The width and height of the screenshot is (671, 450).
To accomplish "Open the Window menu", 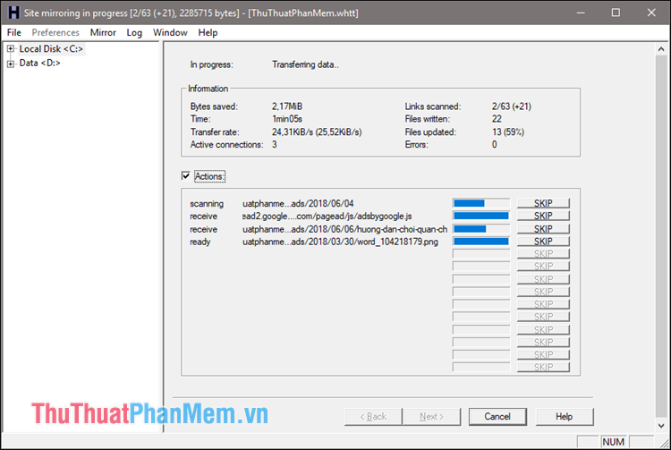I will tap(170, 33).
